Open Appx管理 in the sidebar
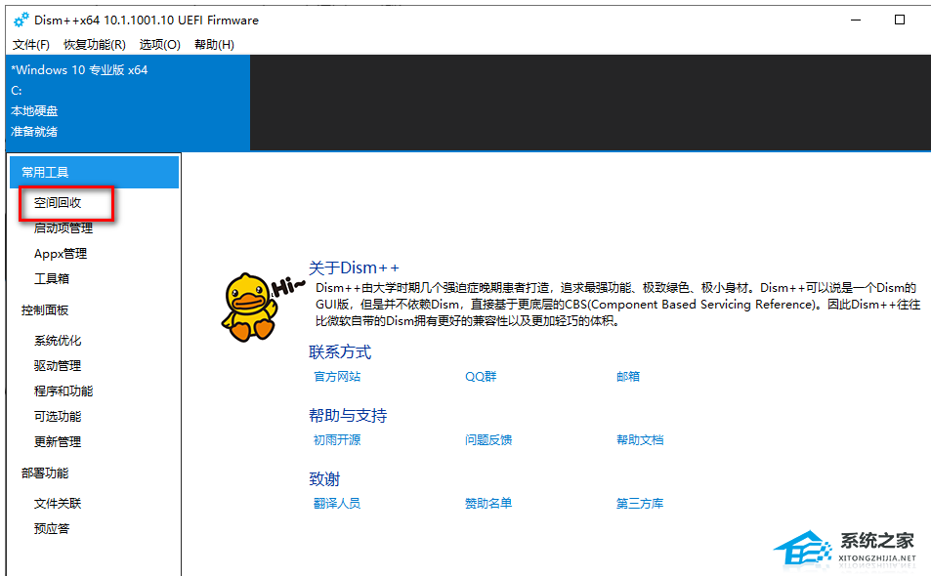Image resolution: width=931 pixels, height=576 pixels. [x=61, y=254]
